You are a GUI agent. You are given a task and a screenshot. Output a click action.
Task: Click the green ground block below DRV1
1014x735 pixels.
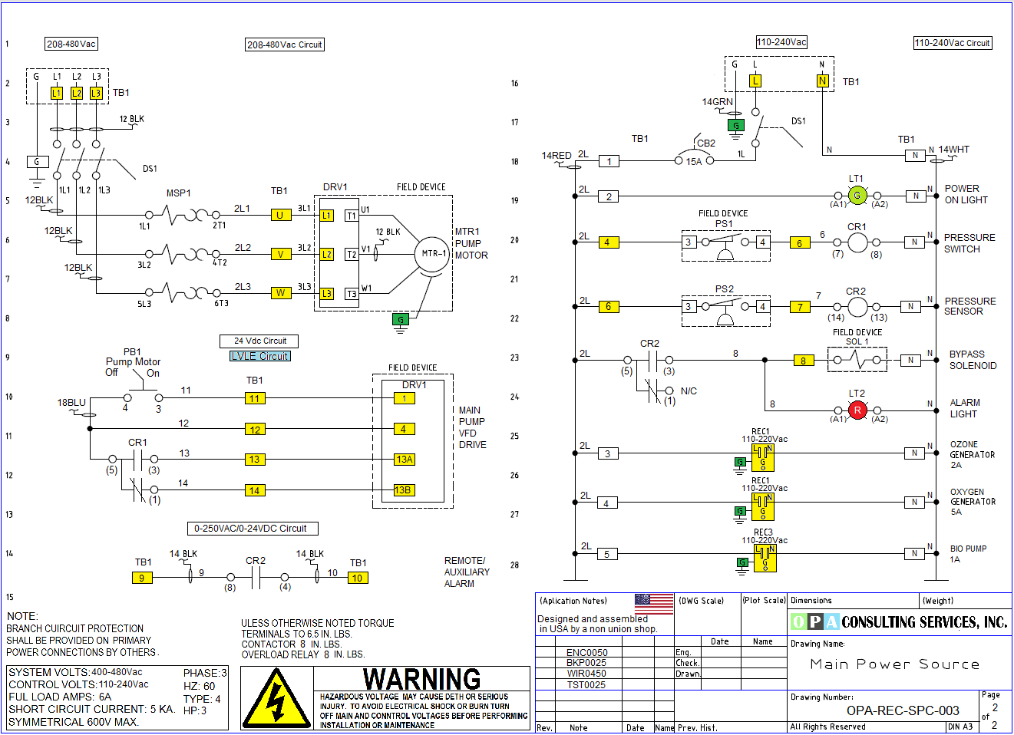[400, 320]
